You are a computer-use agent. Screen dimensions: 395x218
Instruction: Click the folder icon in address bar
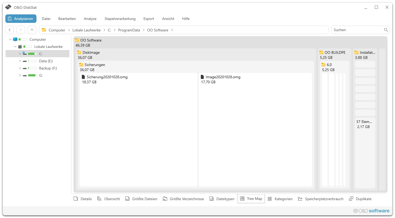pyautogui.click(x=44, y=30)
